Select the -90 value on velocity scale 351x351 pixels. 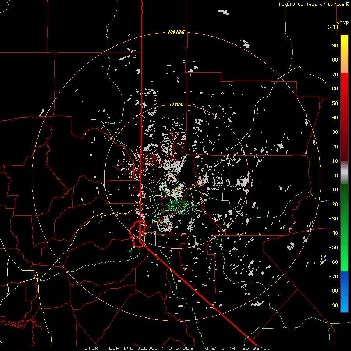point(333,305)
